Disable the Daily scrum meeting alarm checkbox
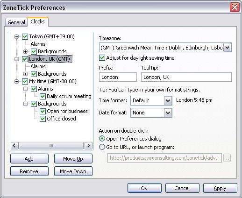Image resolution: width=242 pixels, height=198 pixels. pyautogui.click(x=43, y=96)
